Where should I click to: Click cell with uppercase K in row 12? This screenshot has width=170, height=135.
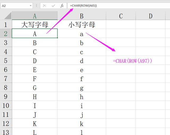[35, 123]
